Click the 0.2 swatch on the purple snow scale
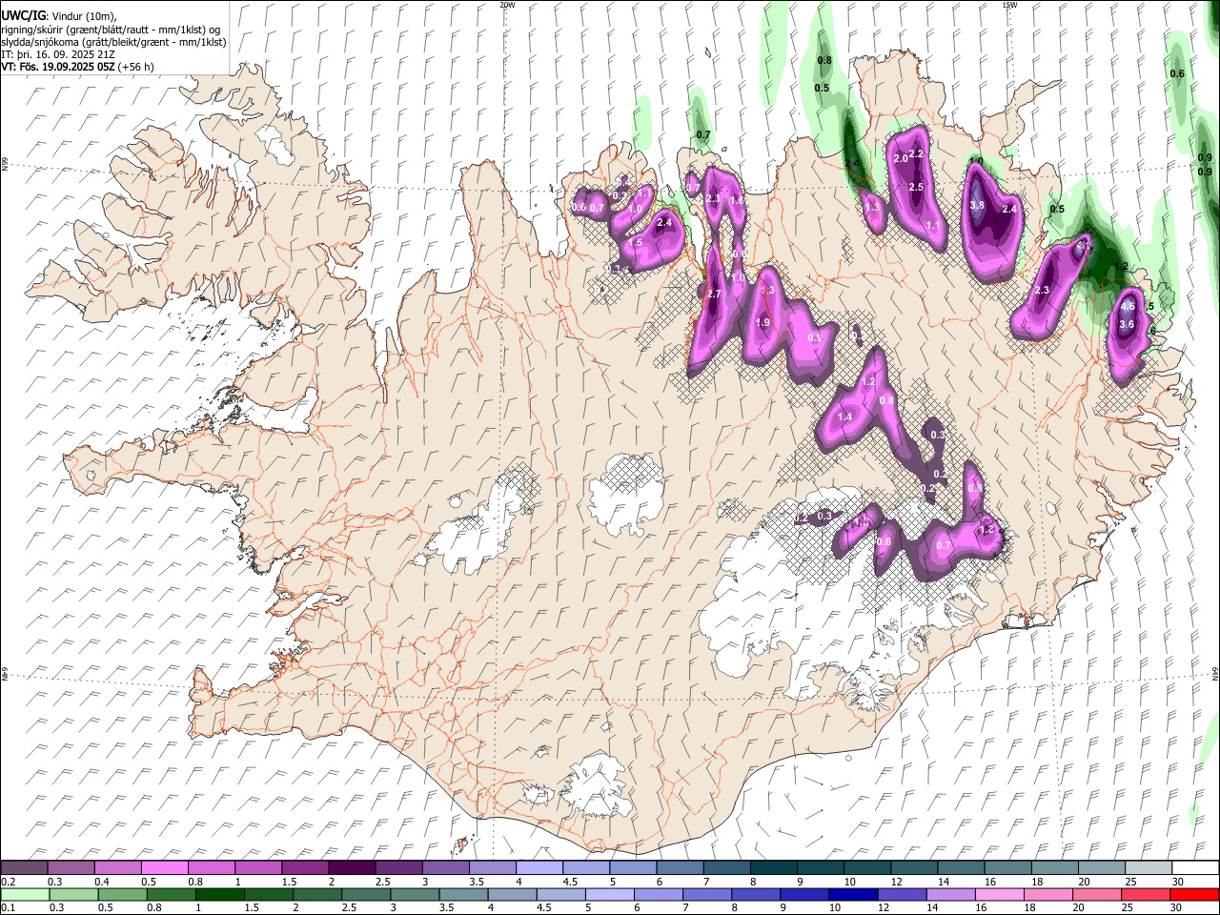This screenshot has height=915, width=1220. (x=24, y=868)
